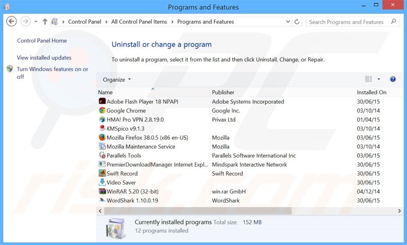
Task: Open the Control Panel breadcrumb
Action: click(84, 22)
